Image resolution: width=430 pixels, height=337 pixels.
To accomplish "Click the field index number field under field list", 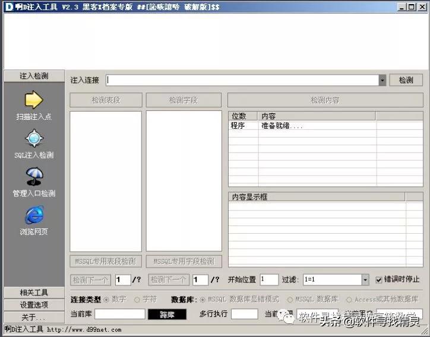I will coord(200,279).
